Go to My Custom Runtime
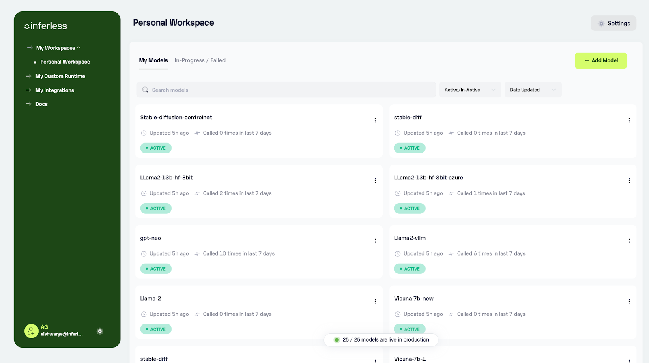This screenshot has width=649, height=363. [x=60, y=76]
